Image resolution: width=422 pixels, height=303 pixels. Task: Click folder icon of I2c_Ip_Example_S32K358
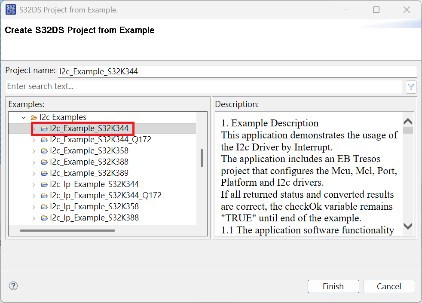pos(44,207)
